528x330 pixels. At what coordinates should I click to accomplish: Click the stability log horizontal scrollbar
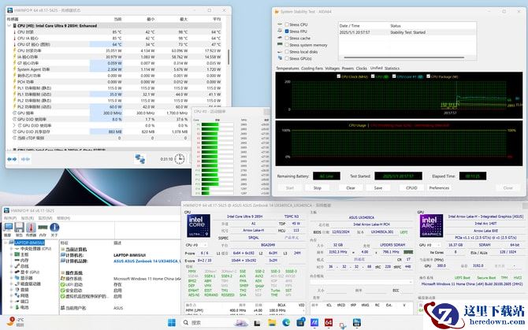[x=403, y=57]
